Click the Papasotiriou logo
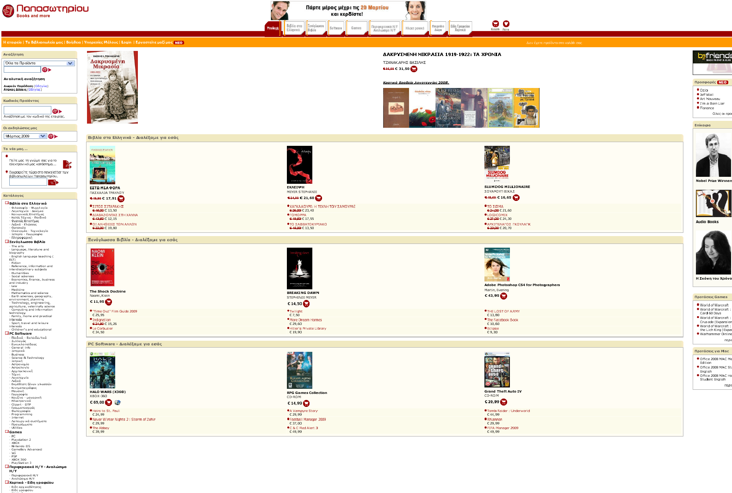 click(x=45, y=11)
